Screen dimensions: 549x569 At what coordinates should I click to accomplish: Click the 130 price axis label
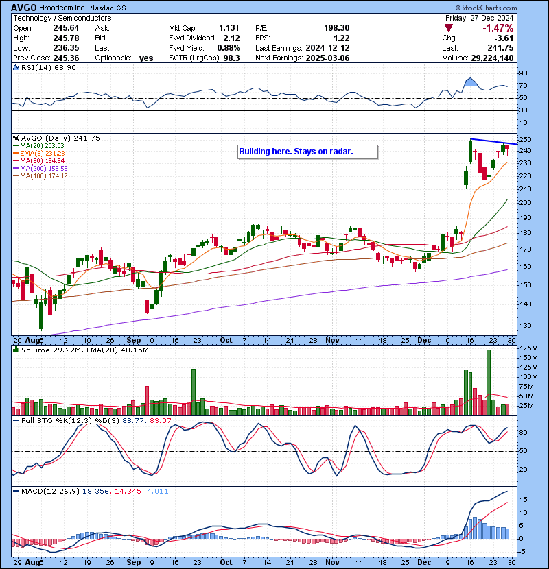tap(526, 325)
